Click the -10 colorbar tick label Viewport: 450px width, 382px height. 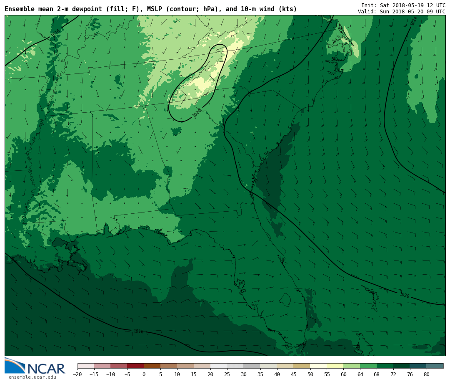pyautogui.click(x=111, y=374)
